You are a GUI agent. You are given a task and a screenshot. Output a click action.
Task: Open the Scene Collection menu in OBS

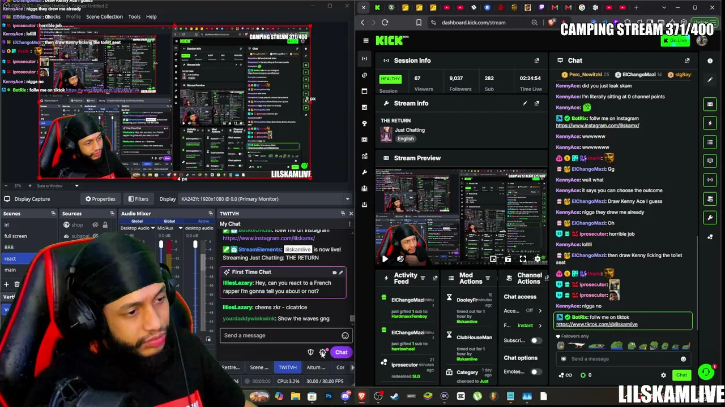tap(104, 17)
